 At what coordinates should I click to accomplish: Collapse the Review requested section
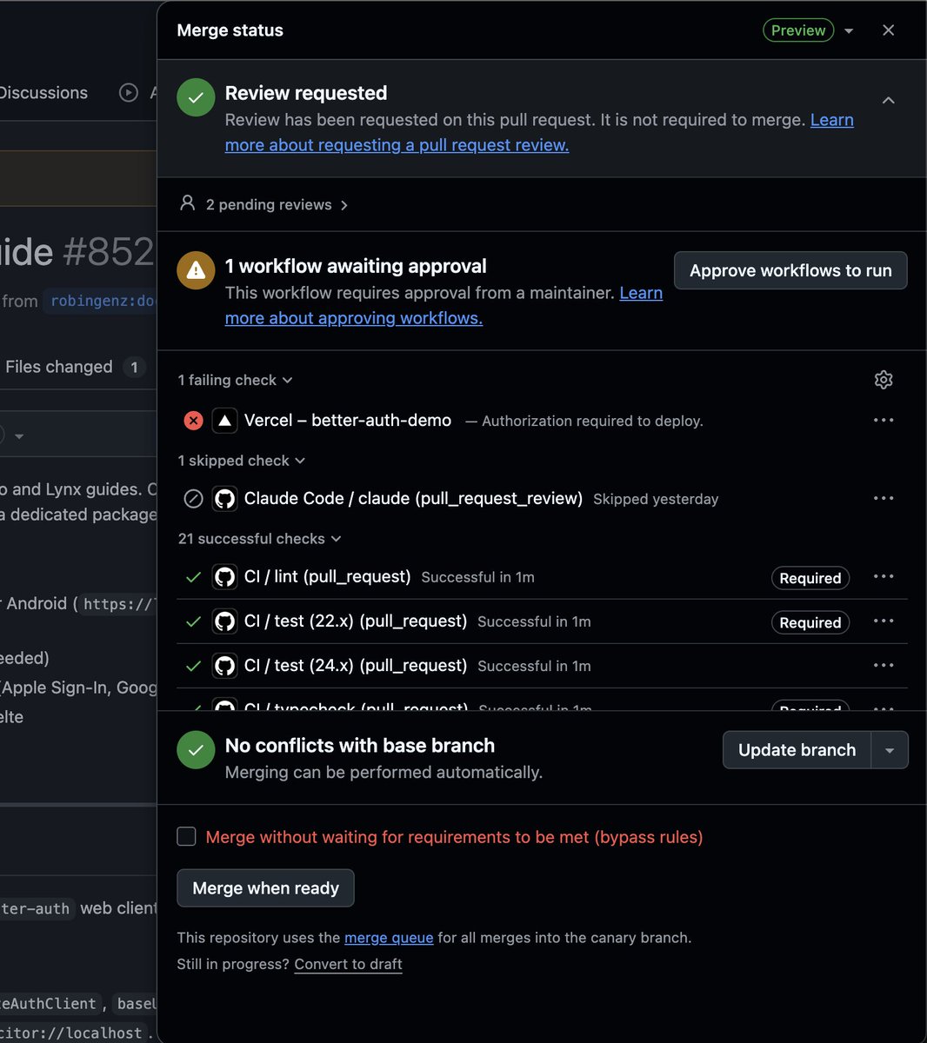coord(888,101)
